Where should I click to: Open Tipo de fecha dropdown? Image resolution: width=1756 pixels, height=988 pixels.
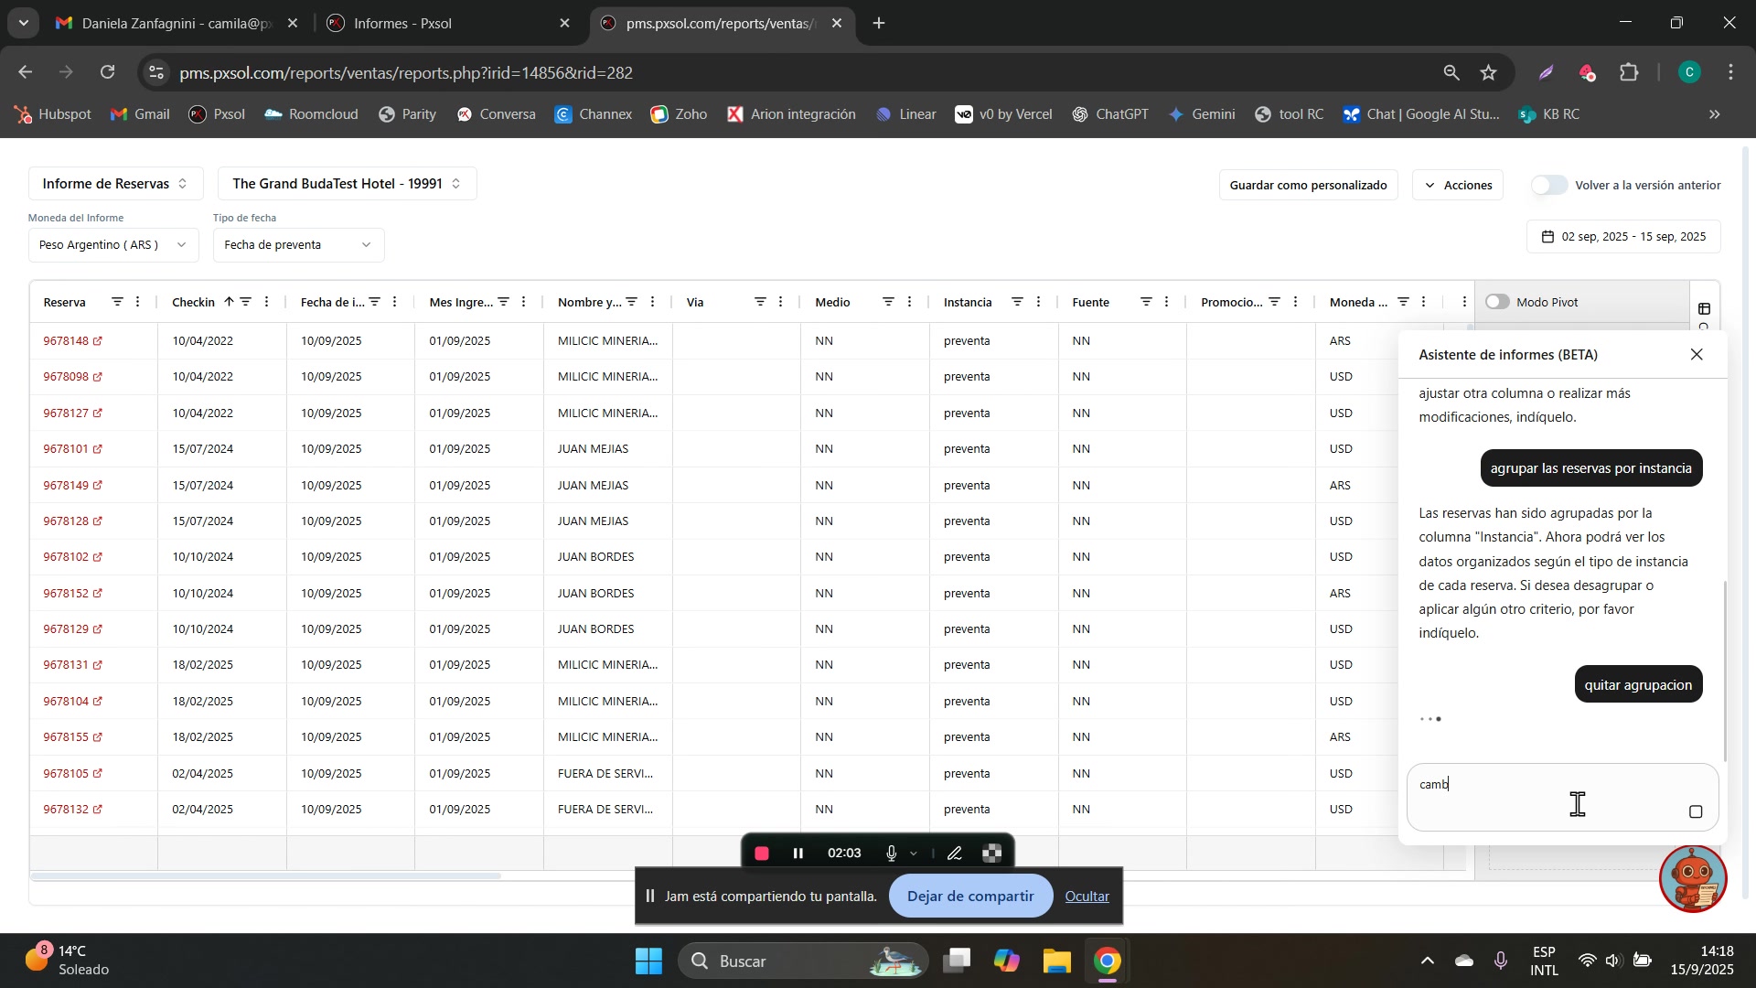[298, 245]
